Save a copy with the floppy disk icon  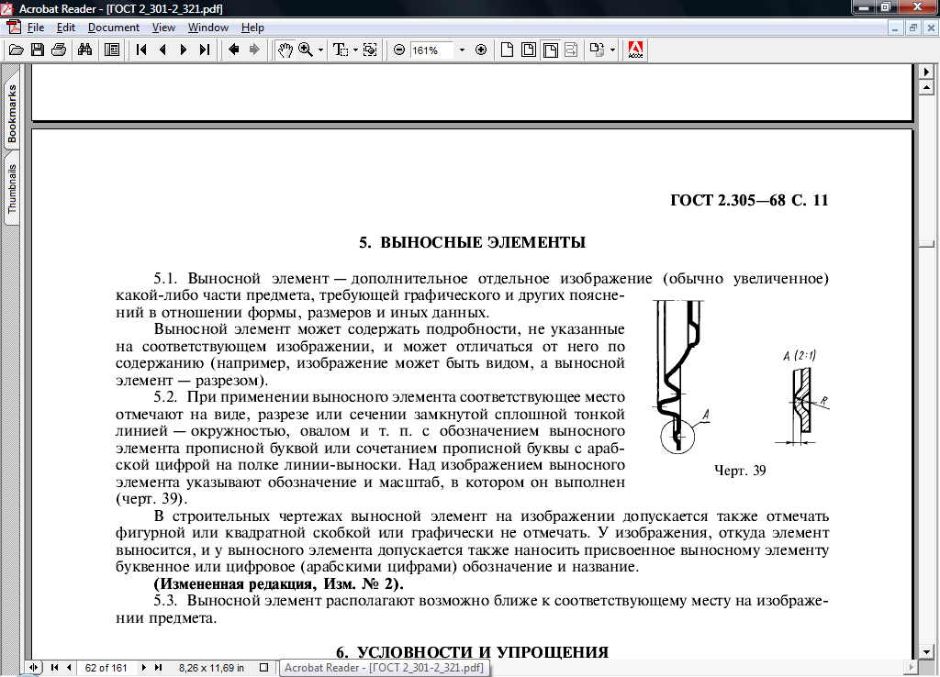(38, 50)
